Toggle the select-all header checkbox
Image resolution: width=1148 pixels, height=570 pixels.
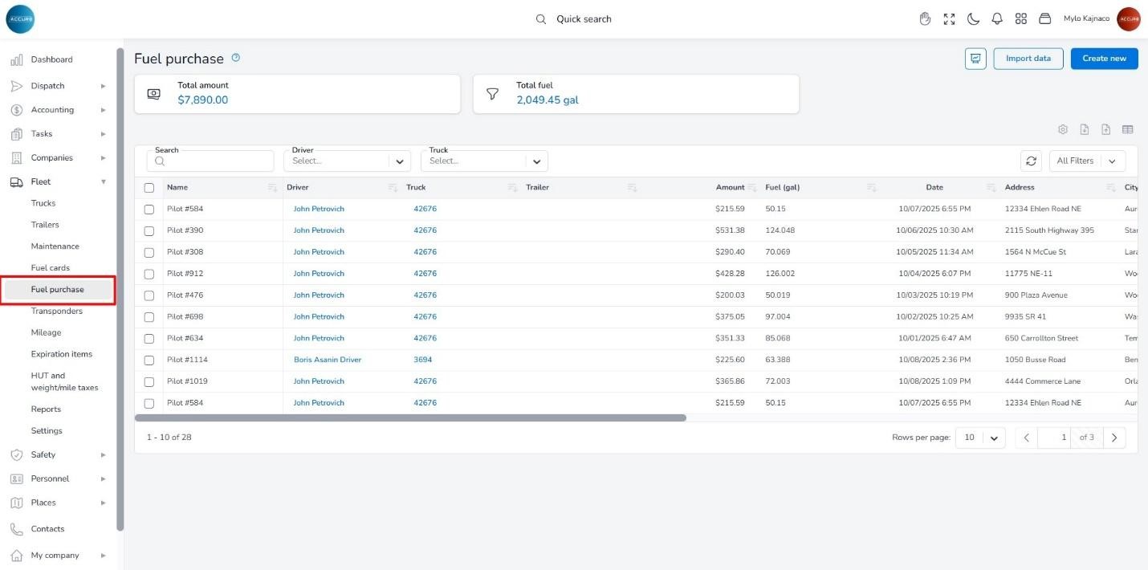click(x=149, y=188)
